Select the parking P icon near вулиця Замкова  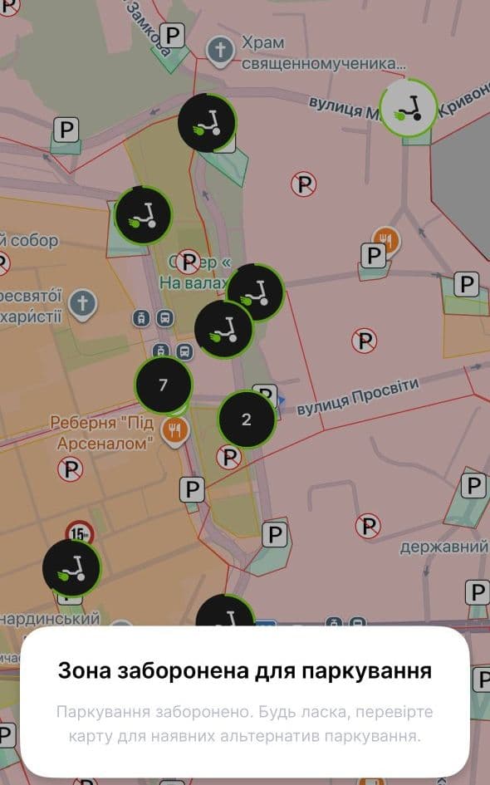coord(172,36)
